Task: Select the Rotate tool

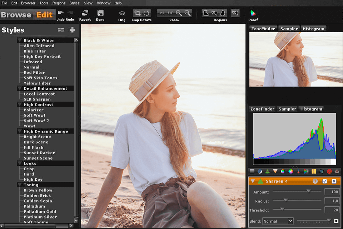Action: [146, 13]
